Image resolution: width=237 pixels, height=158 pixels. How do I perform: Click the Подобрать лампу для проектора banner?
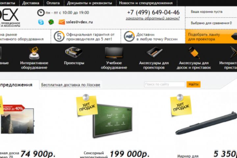211,37
